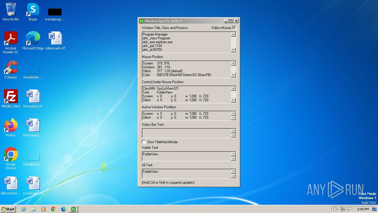Minimize the Window Spy window
378x213 pixels.
click(226, 21)
